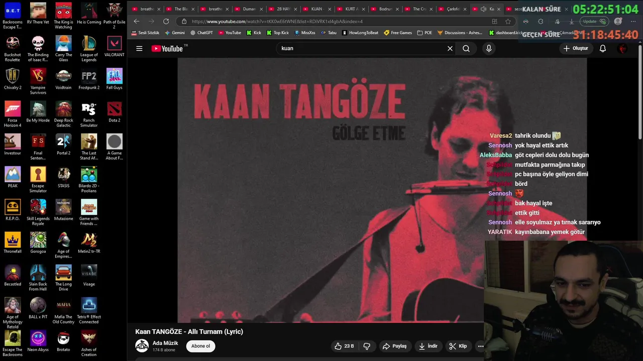Download the video with İndir

tap(428, 346)
